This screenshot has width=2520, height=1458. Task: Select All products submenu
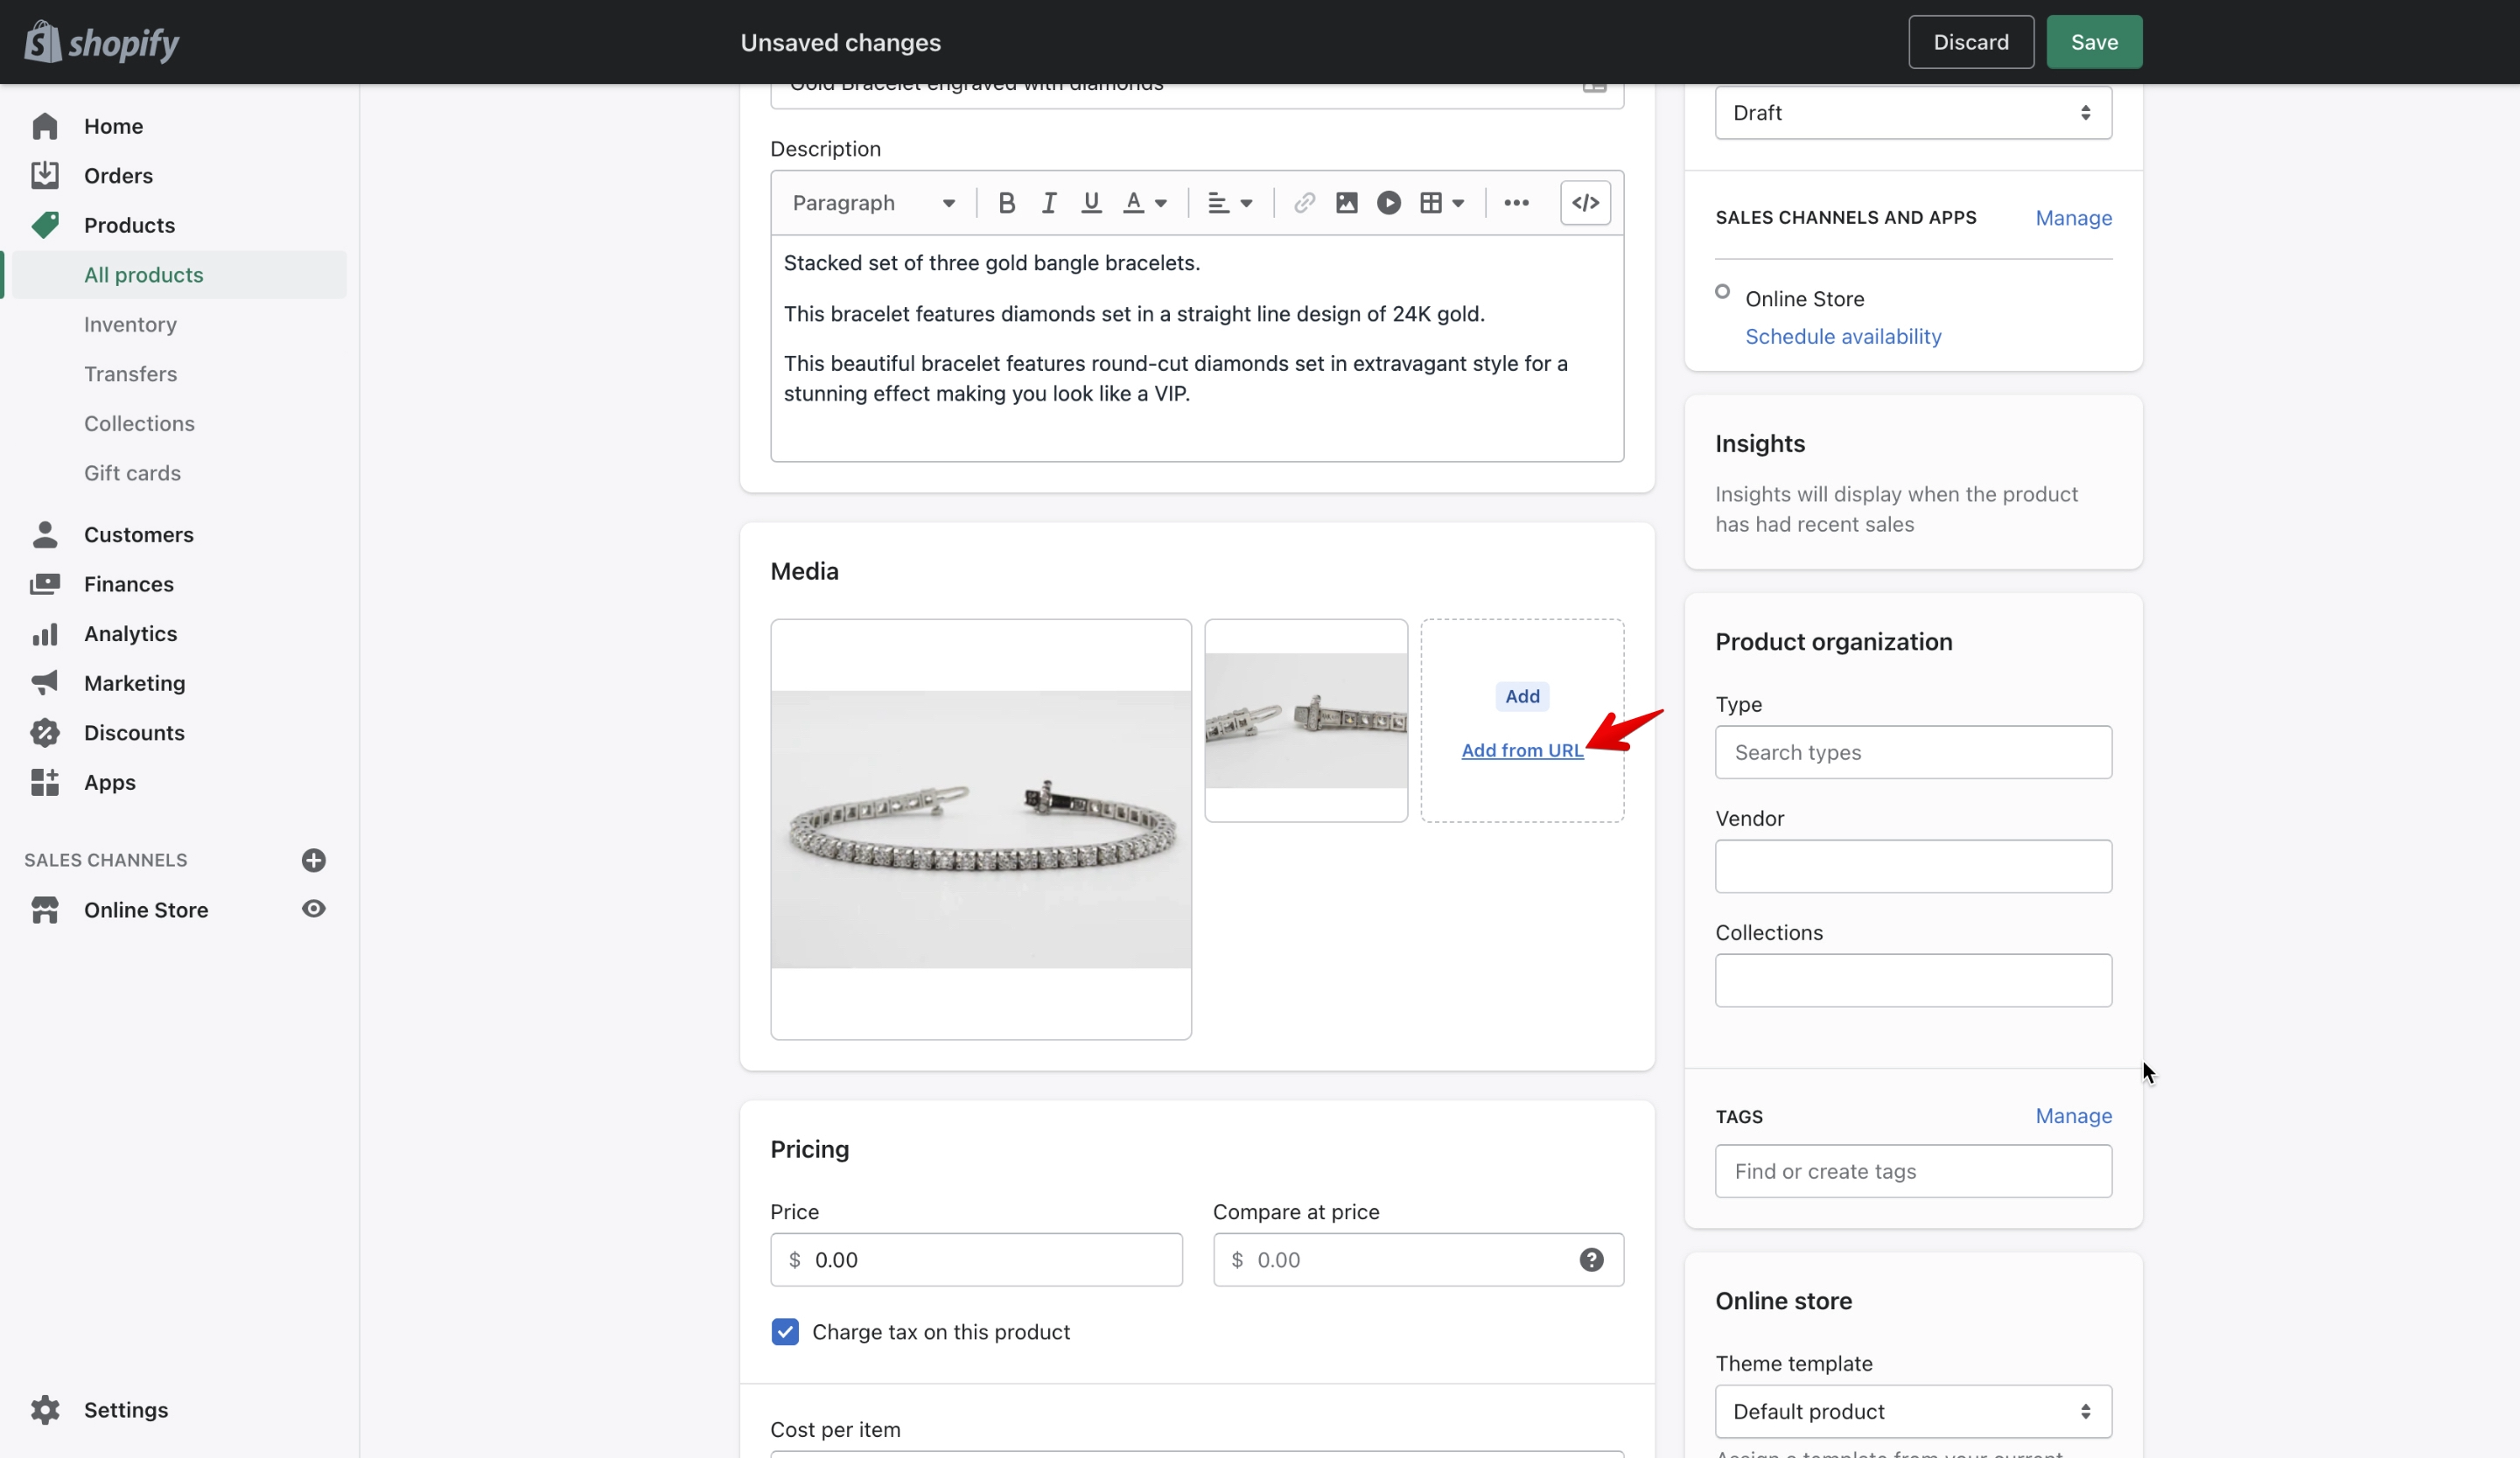[x=144, y=275]
